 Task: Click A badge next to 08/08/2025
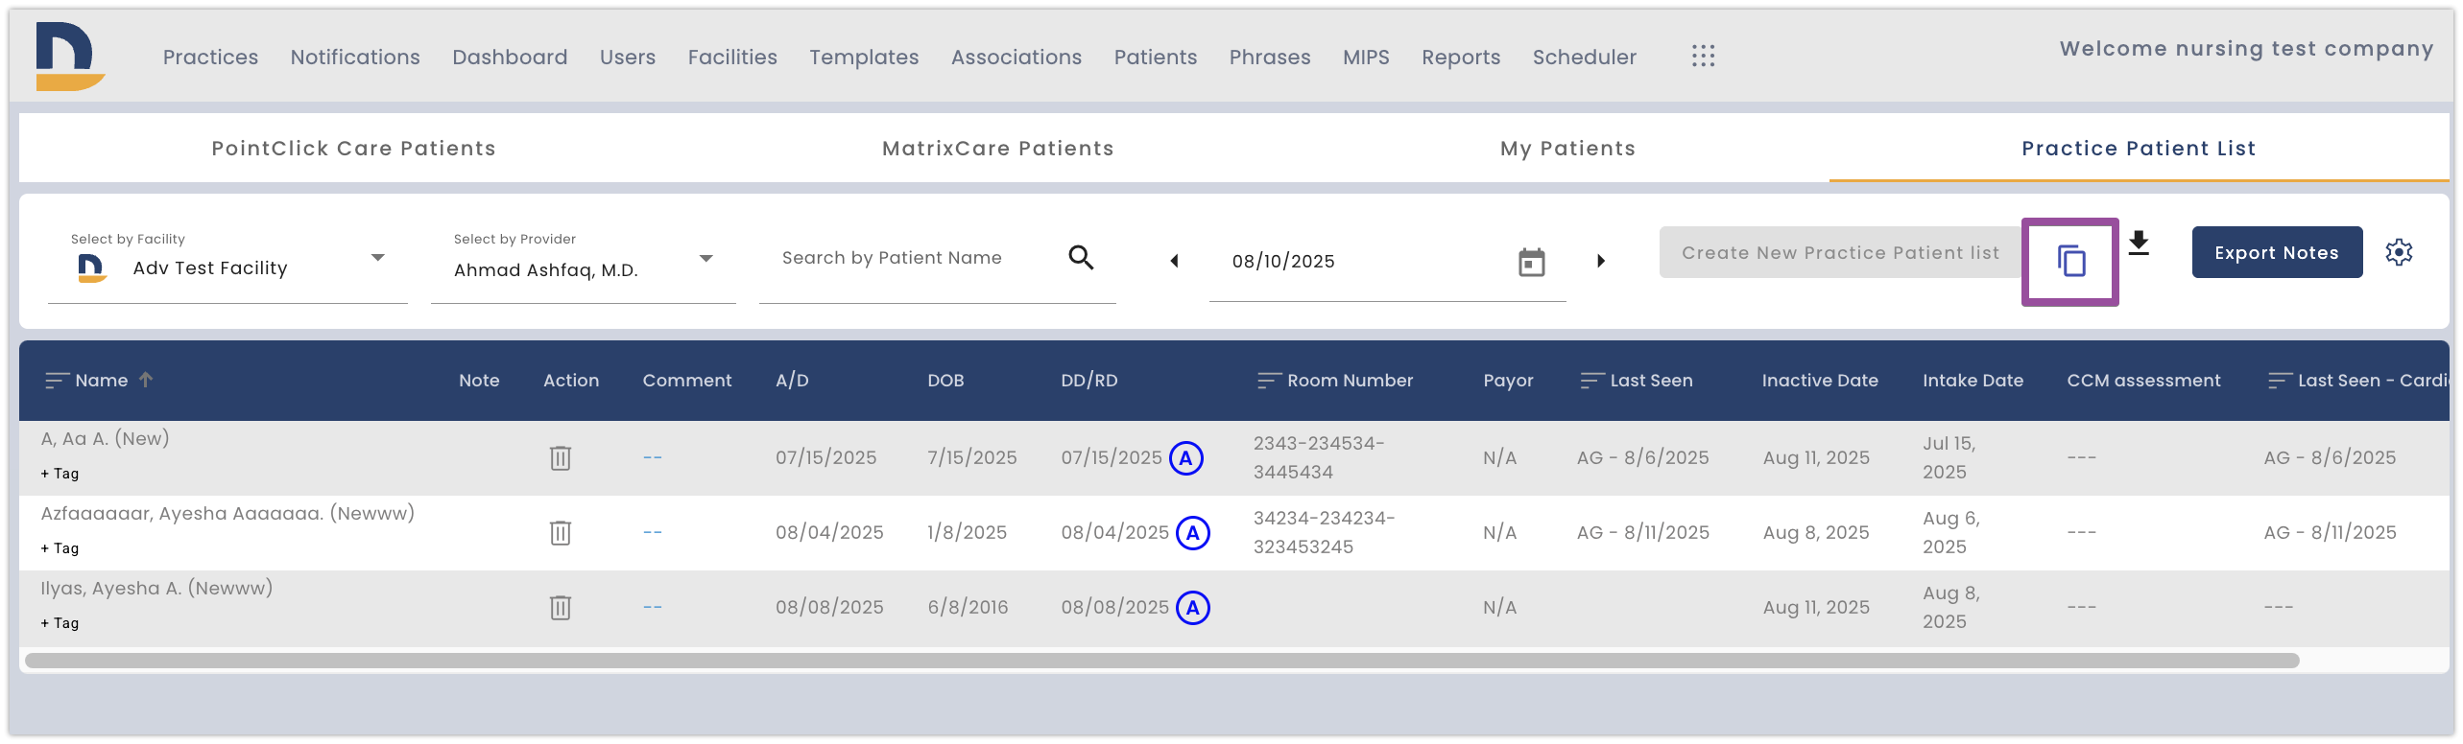pyautogui.click(x=1193, y=608)
